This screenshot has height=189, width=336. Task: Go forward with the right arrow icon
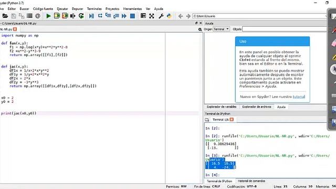[188, 16]
